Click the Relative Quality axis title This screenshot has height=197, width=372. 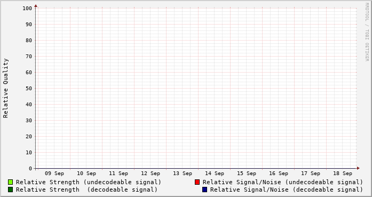5,88
